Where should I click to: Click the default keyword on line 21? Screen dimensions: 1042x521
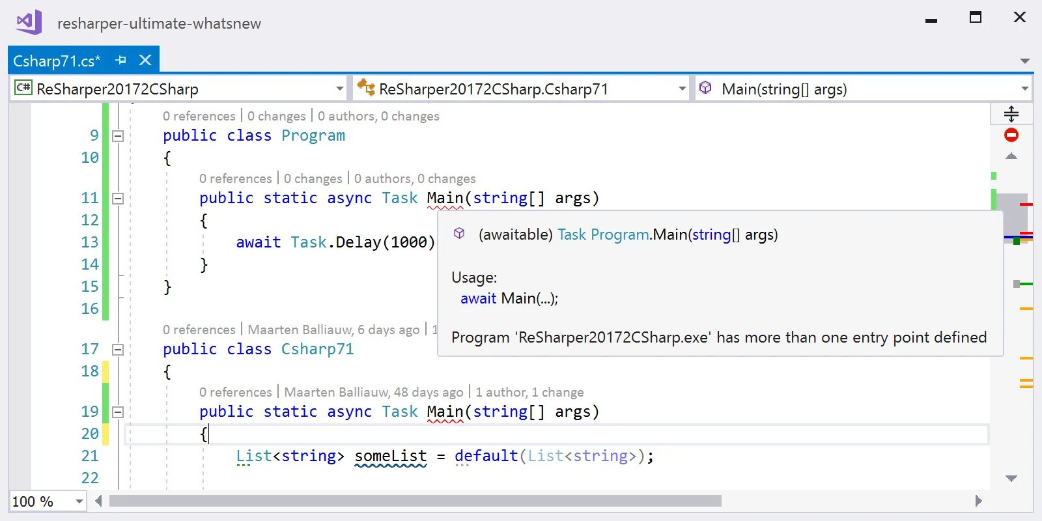486,456
